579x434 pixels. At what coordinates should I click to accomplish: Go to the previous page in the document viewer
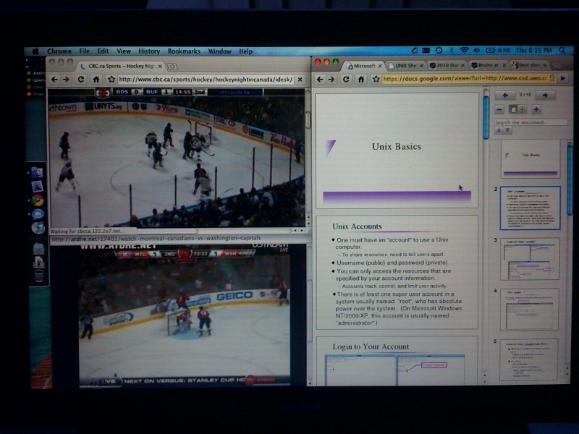[x=505, y=95]
